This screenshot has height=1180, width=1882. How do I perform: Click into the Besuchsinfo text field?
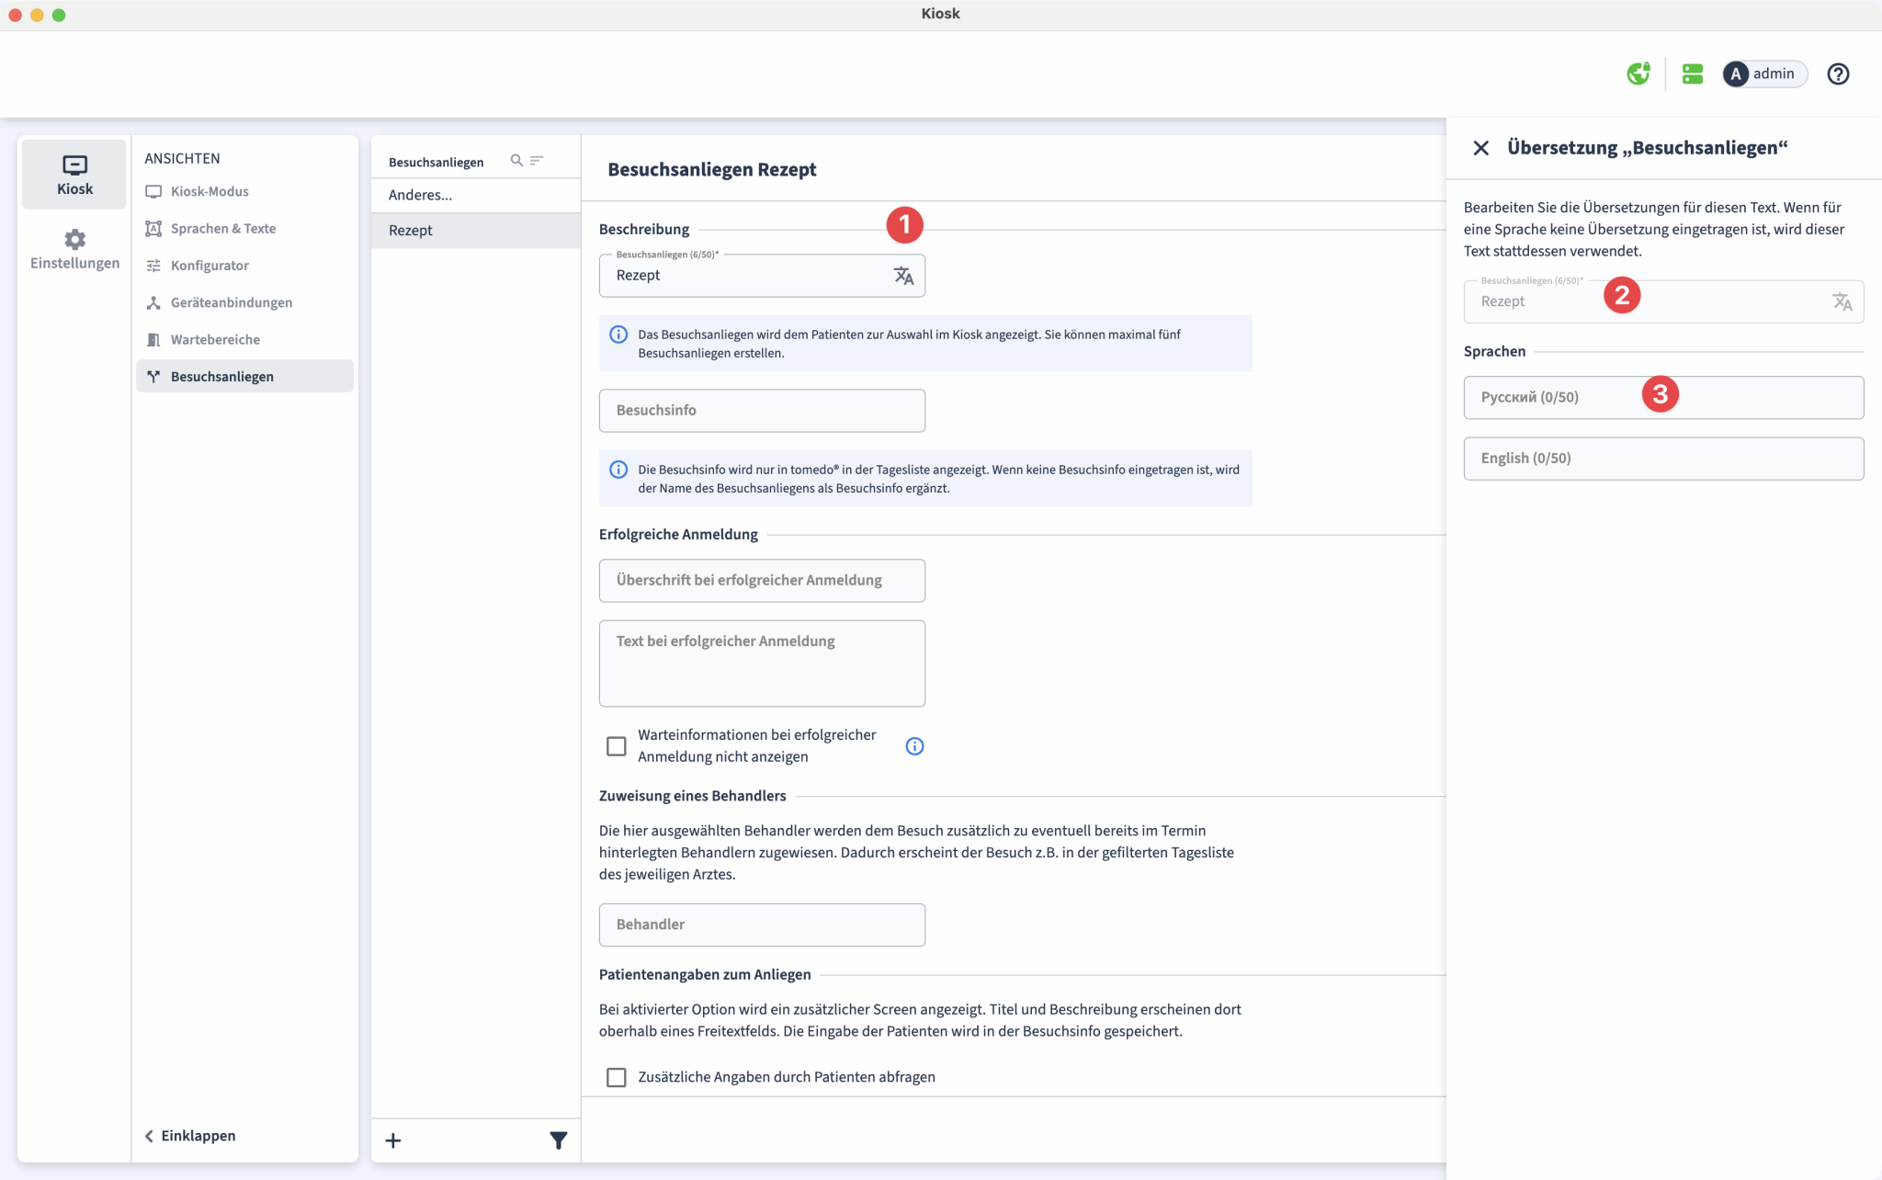tap(761, 410)
